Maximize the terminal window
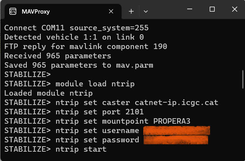This screenshot has width=245, height=161. (212, 9)
